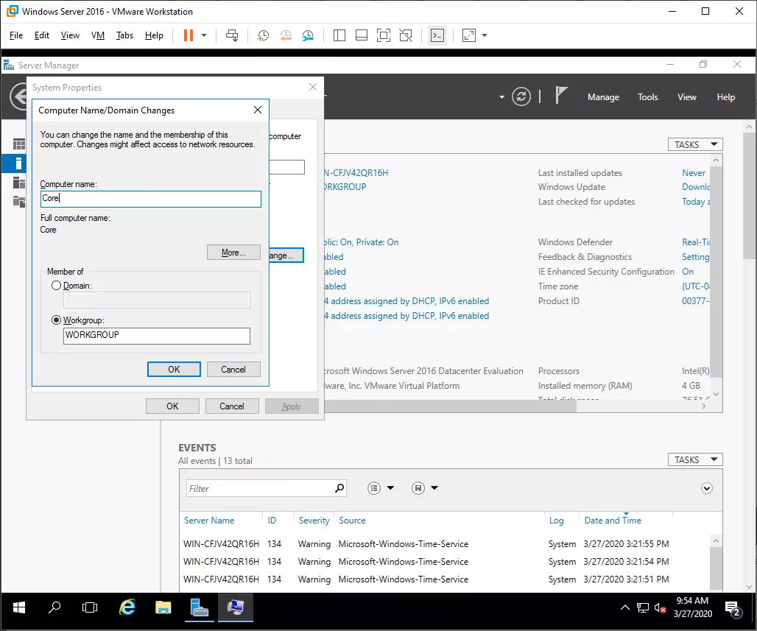The height and width of the screenshot is (631, 757).
Task: Toggle the VMware thumbnail bar
Action: coord(362,35)
